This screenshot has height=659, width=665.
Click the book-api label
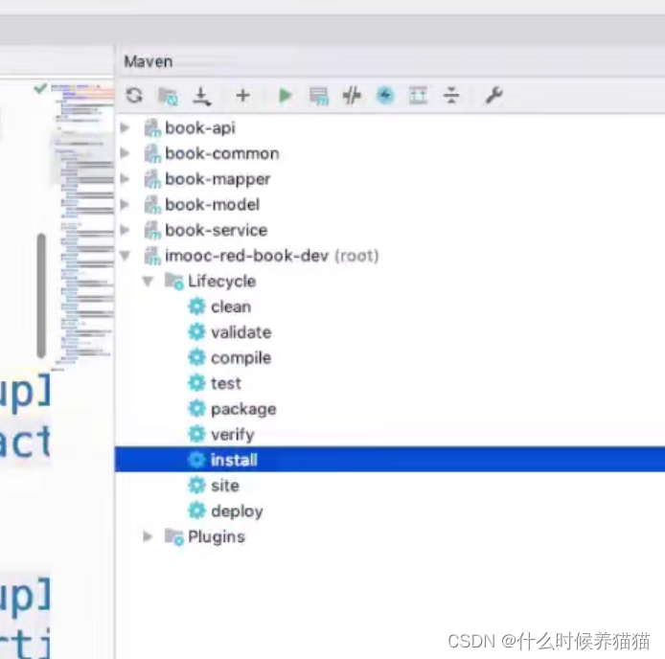coord(199,128)
